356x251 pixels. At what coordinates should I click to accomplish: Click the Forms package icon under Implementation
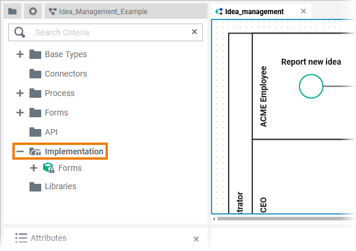click(x=49, y=168)
